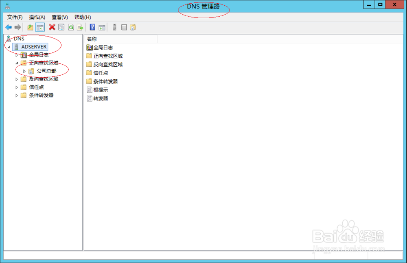This screenshot has width=407, height=263.
Task: Click the Properties toolbar icon
Action: point(61,27)
